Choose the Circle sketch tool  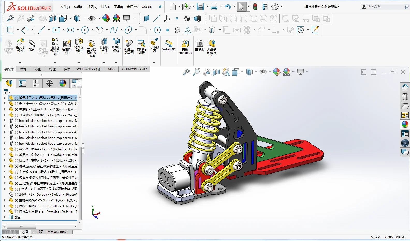pyautogui.click(x=85, y=30)
